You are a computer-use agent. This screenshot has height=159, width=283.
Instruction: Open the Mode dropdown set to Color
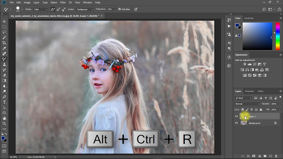tap(41, 9)
